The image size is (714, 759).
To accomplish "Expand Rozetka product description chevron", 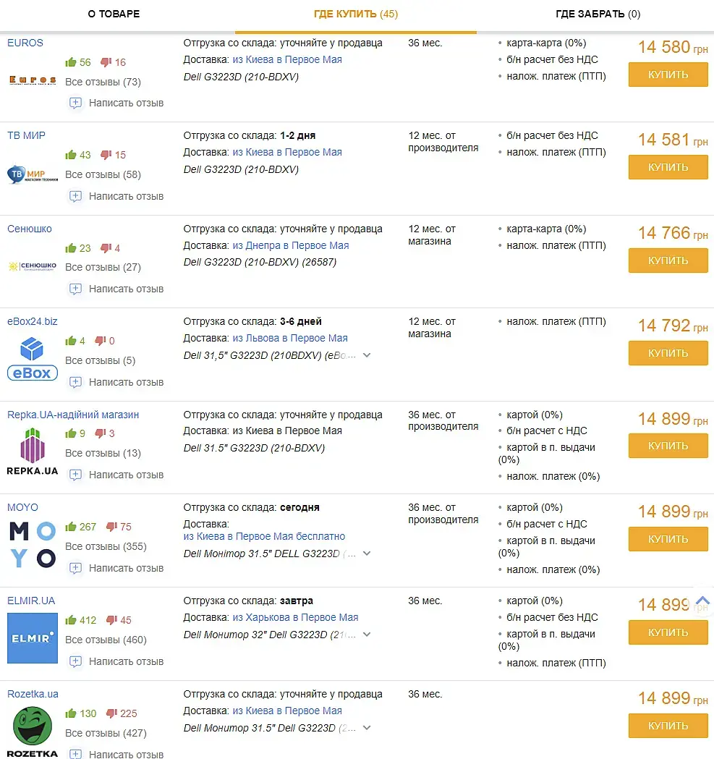I will click(367, 728).
